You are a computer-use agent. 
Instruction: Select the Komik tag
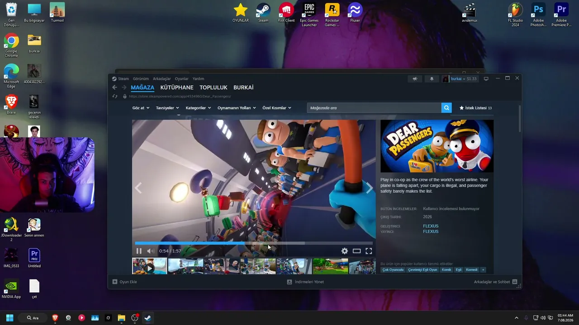[x=446, y=270]
